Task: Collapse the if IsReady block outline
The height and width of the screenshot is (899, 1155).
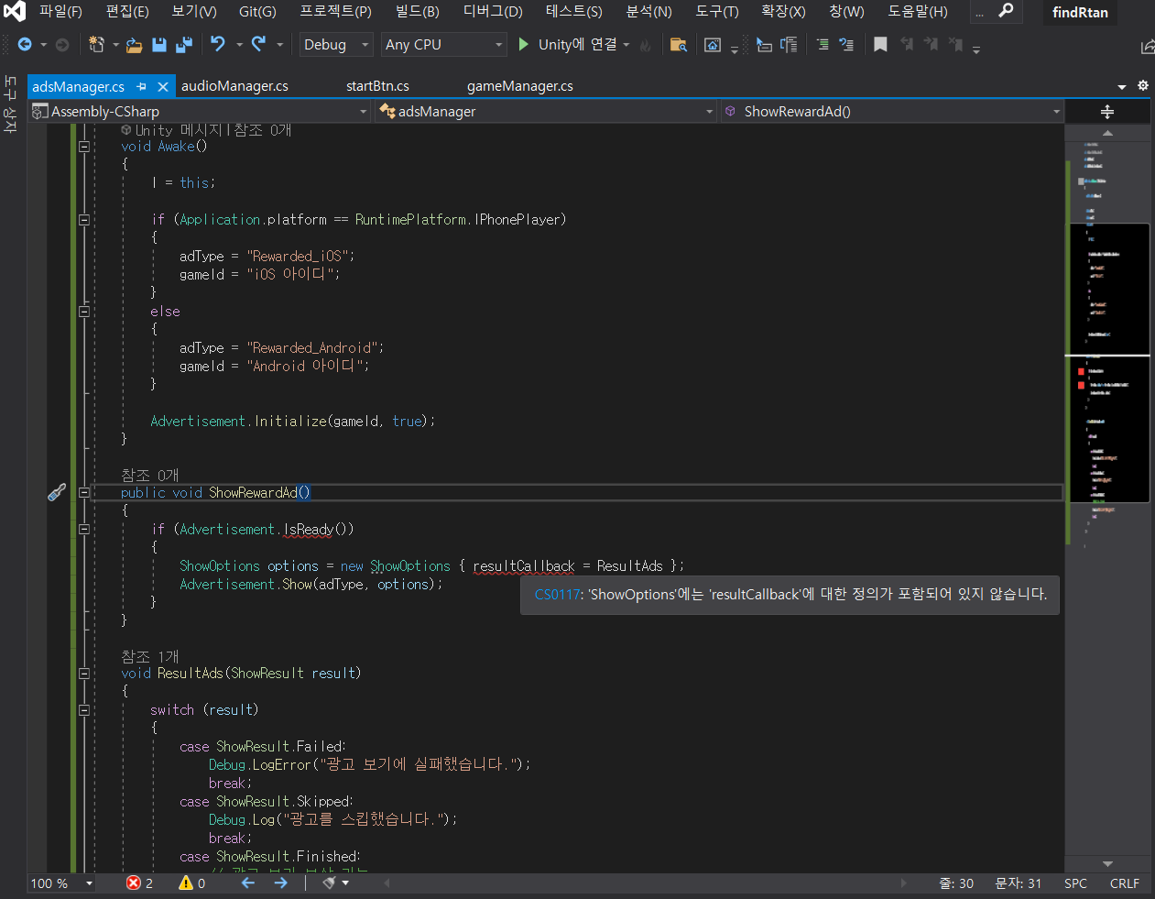Action: pyautogui.click(x=84, y=529)
